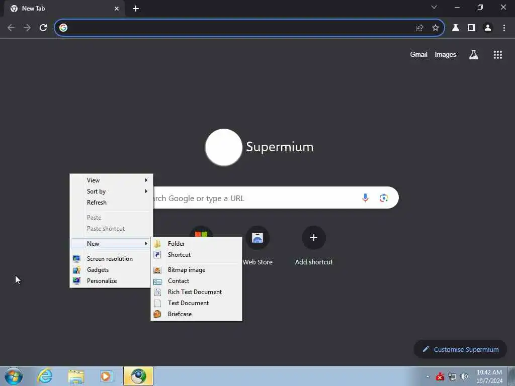Create a new Text Document
The height and width of the screenshot is (386, 515).
tap(197, 303)
